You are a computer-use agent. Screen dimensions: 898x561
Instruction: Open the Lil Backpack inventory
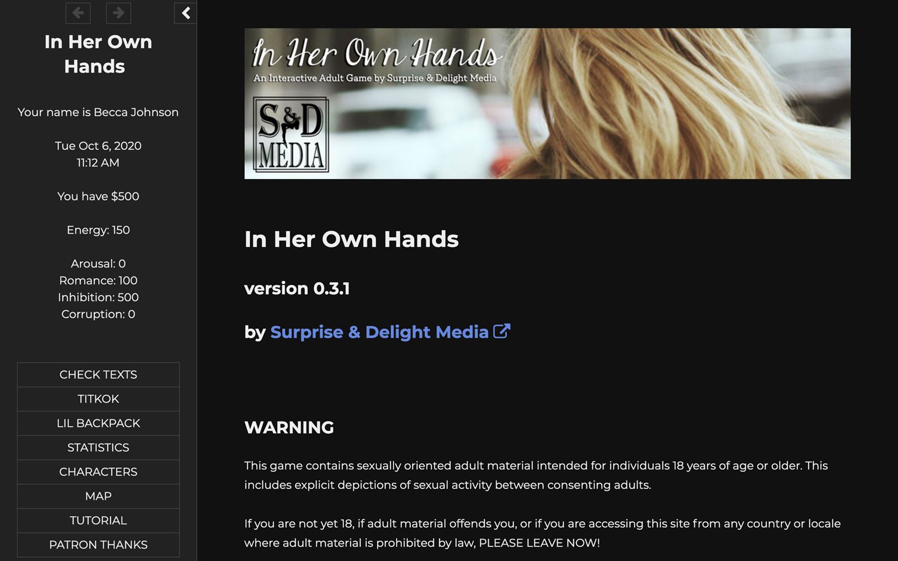[98, 424]
